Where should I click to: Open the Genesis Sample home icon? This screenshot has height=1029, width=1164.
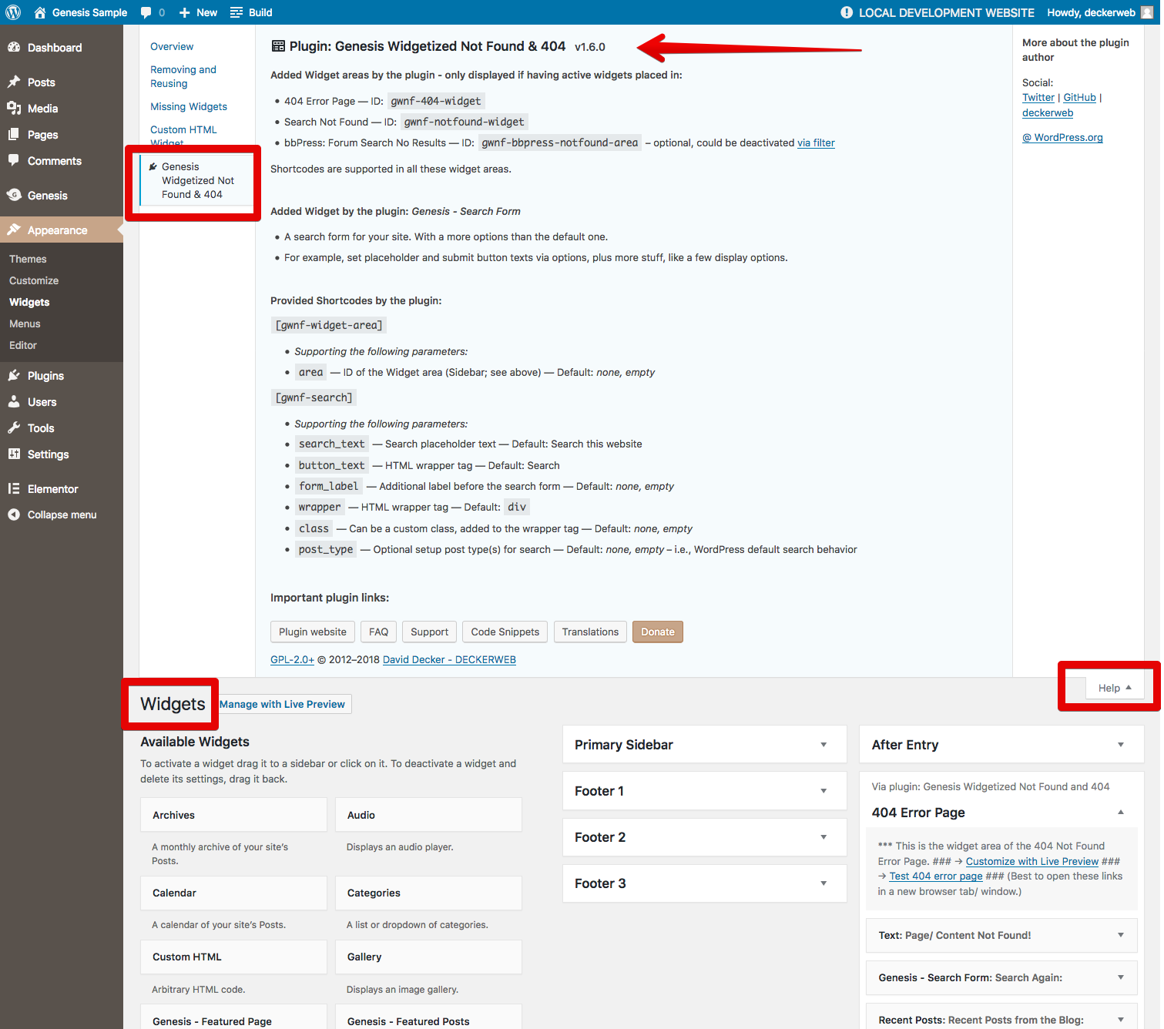click(40, 12)
